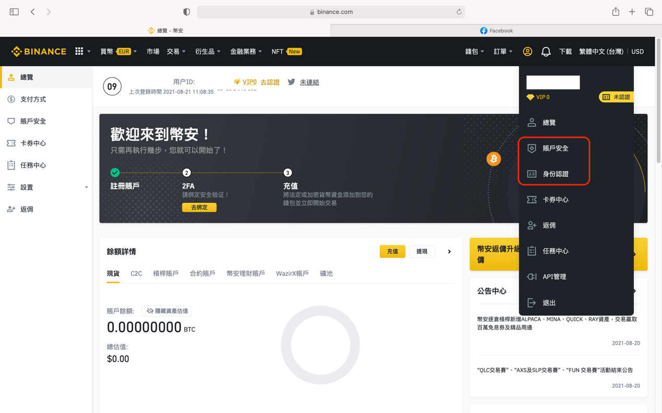This screenshot has width=662, height=413.
Task: Click the VIP0 link beside user ID
Action: (x=250, y=82)
